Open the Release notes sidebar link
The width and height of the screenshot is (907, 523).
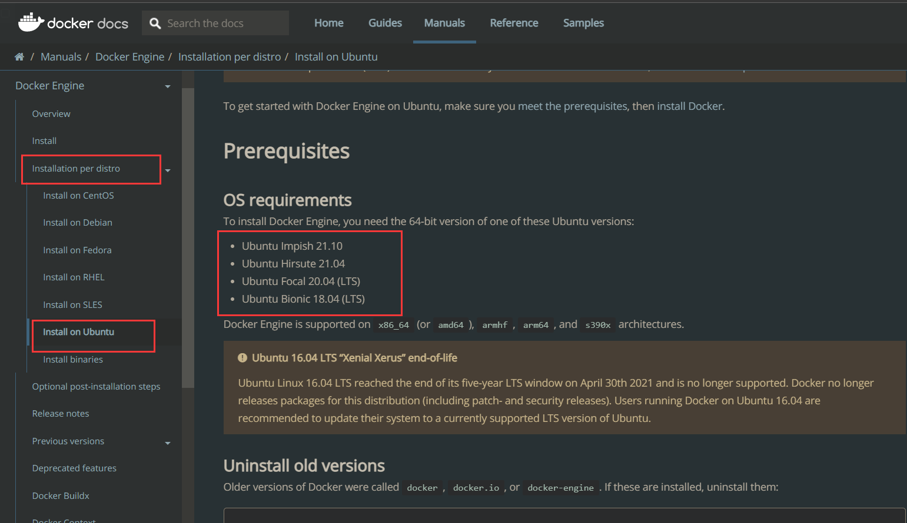pyautogui.click(x=61, y=414)
